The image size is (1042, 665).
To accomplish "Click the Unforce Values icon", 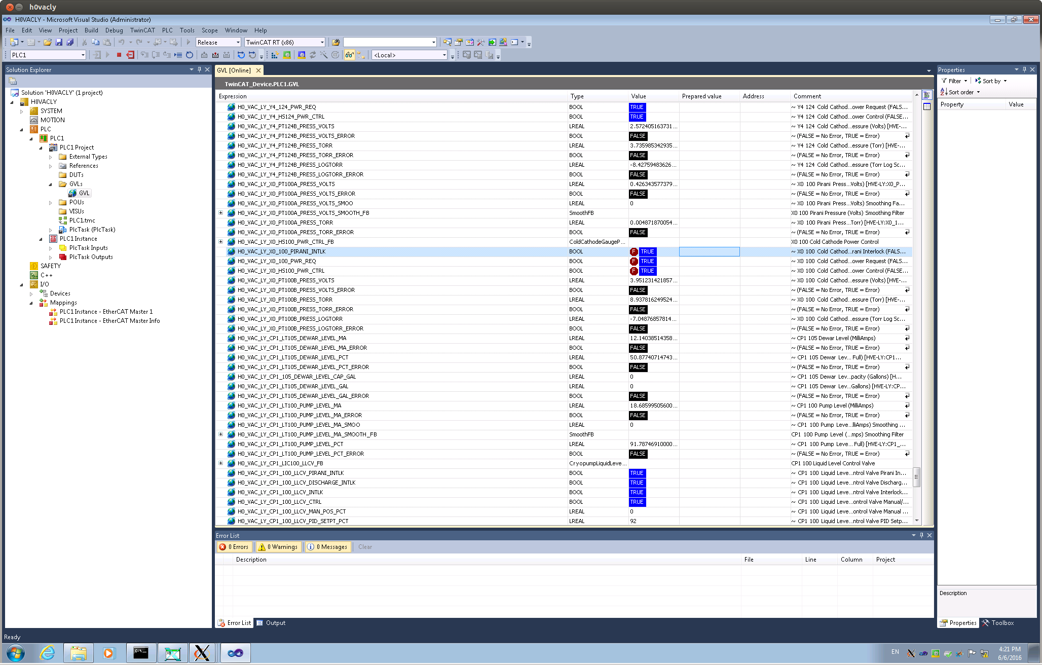I will click(x=227, y=55).
